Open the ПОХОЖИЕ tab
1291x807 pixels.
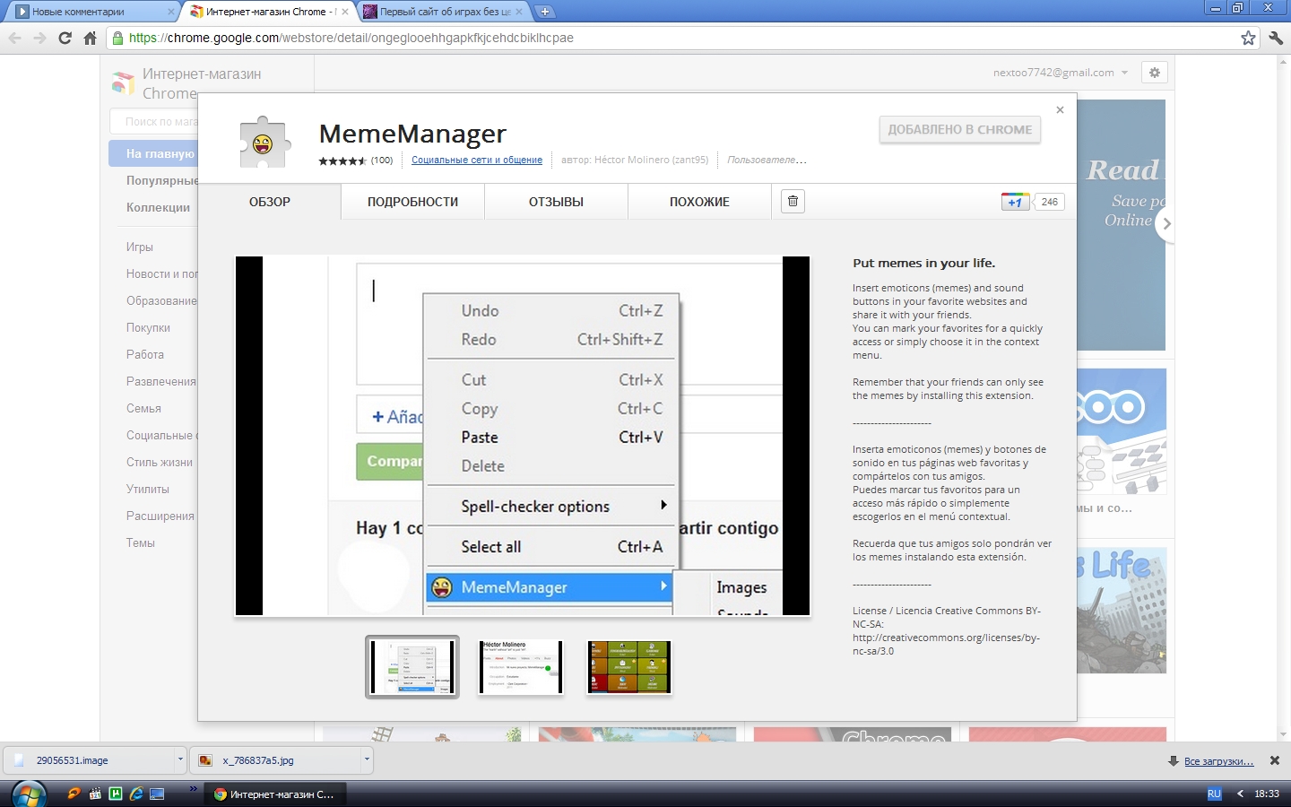pyautogui.click(x=699, y=202)
